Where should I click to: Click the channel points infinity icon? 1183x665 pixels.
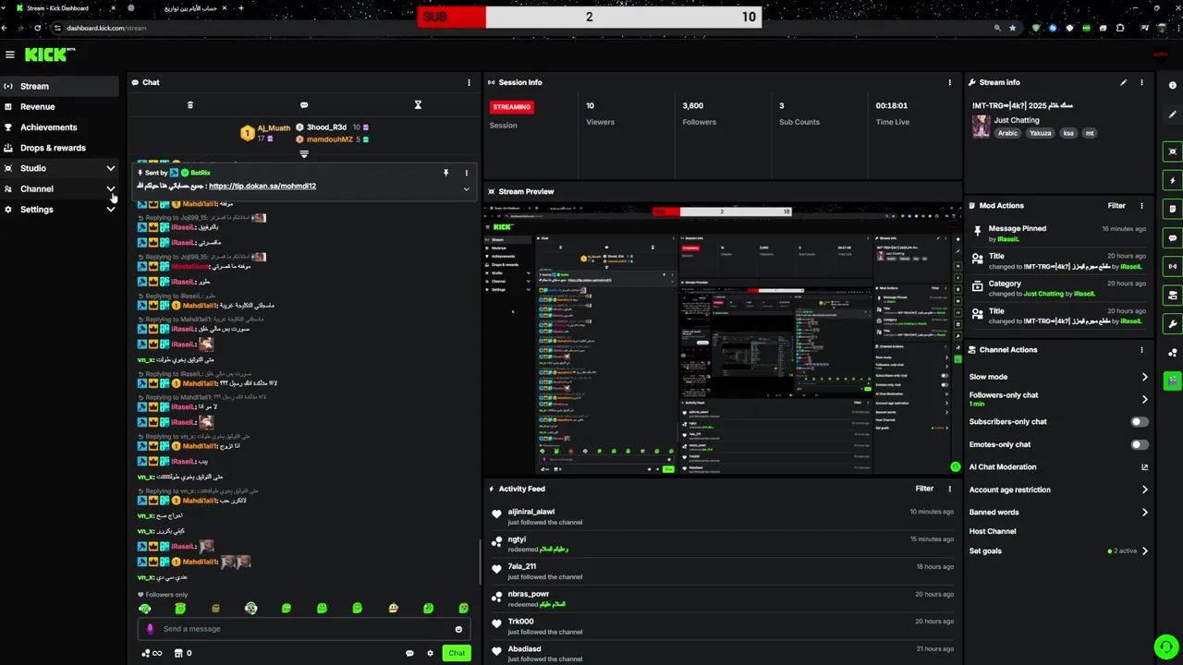click(152, 653)
